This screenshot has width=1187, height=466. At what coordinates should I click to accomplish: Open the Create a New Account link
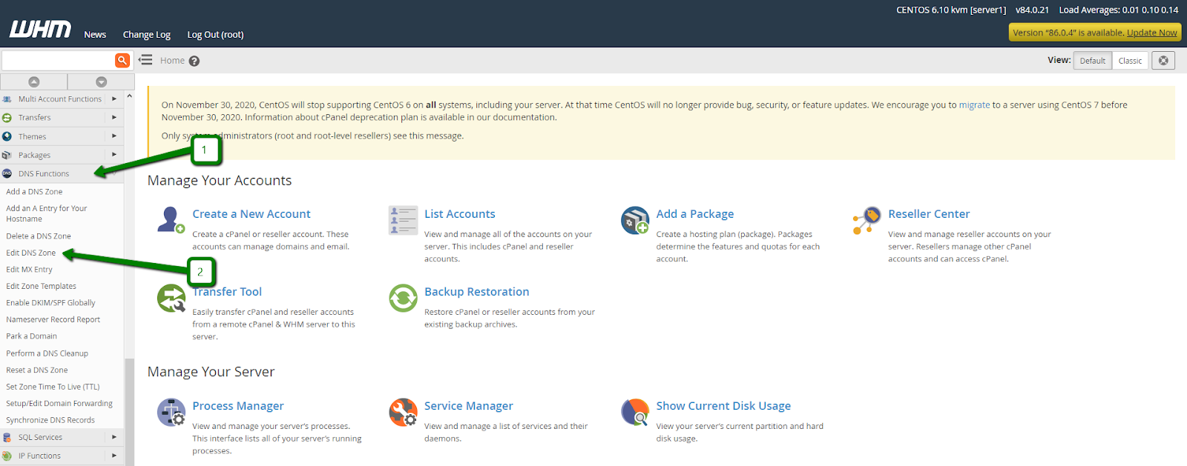click(x=251, y=214)
